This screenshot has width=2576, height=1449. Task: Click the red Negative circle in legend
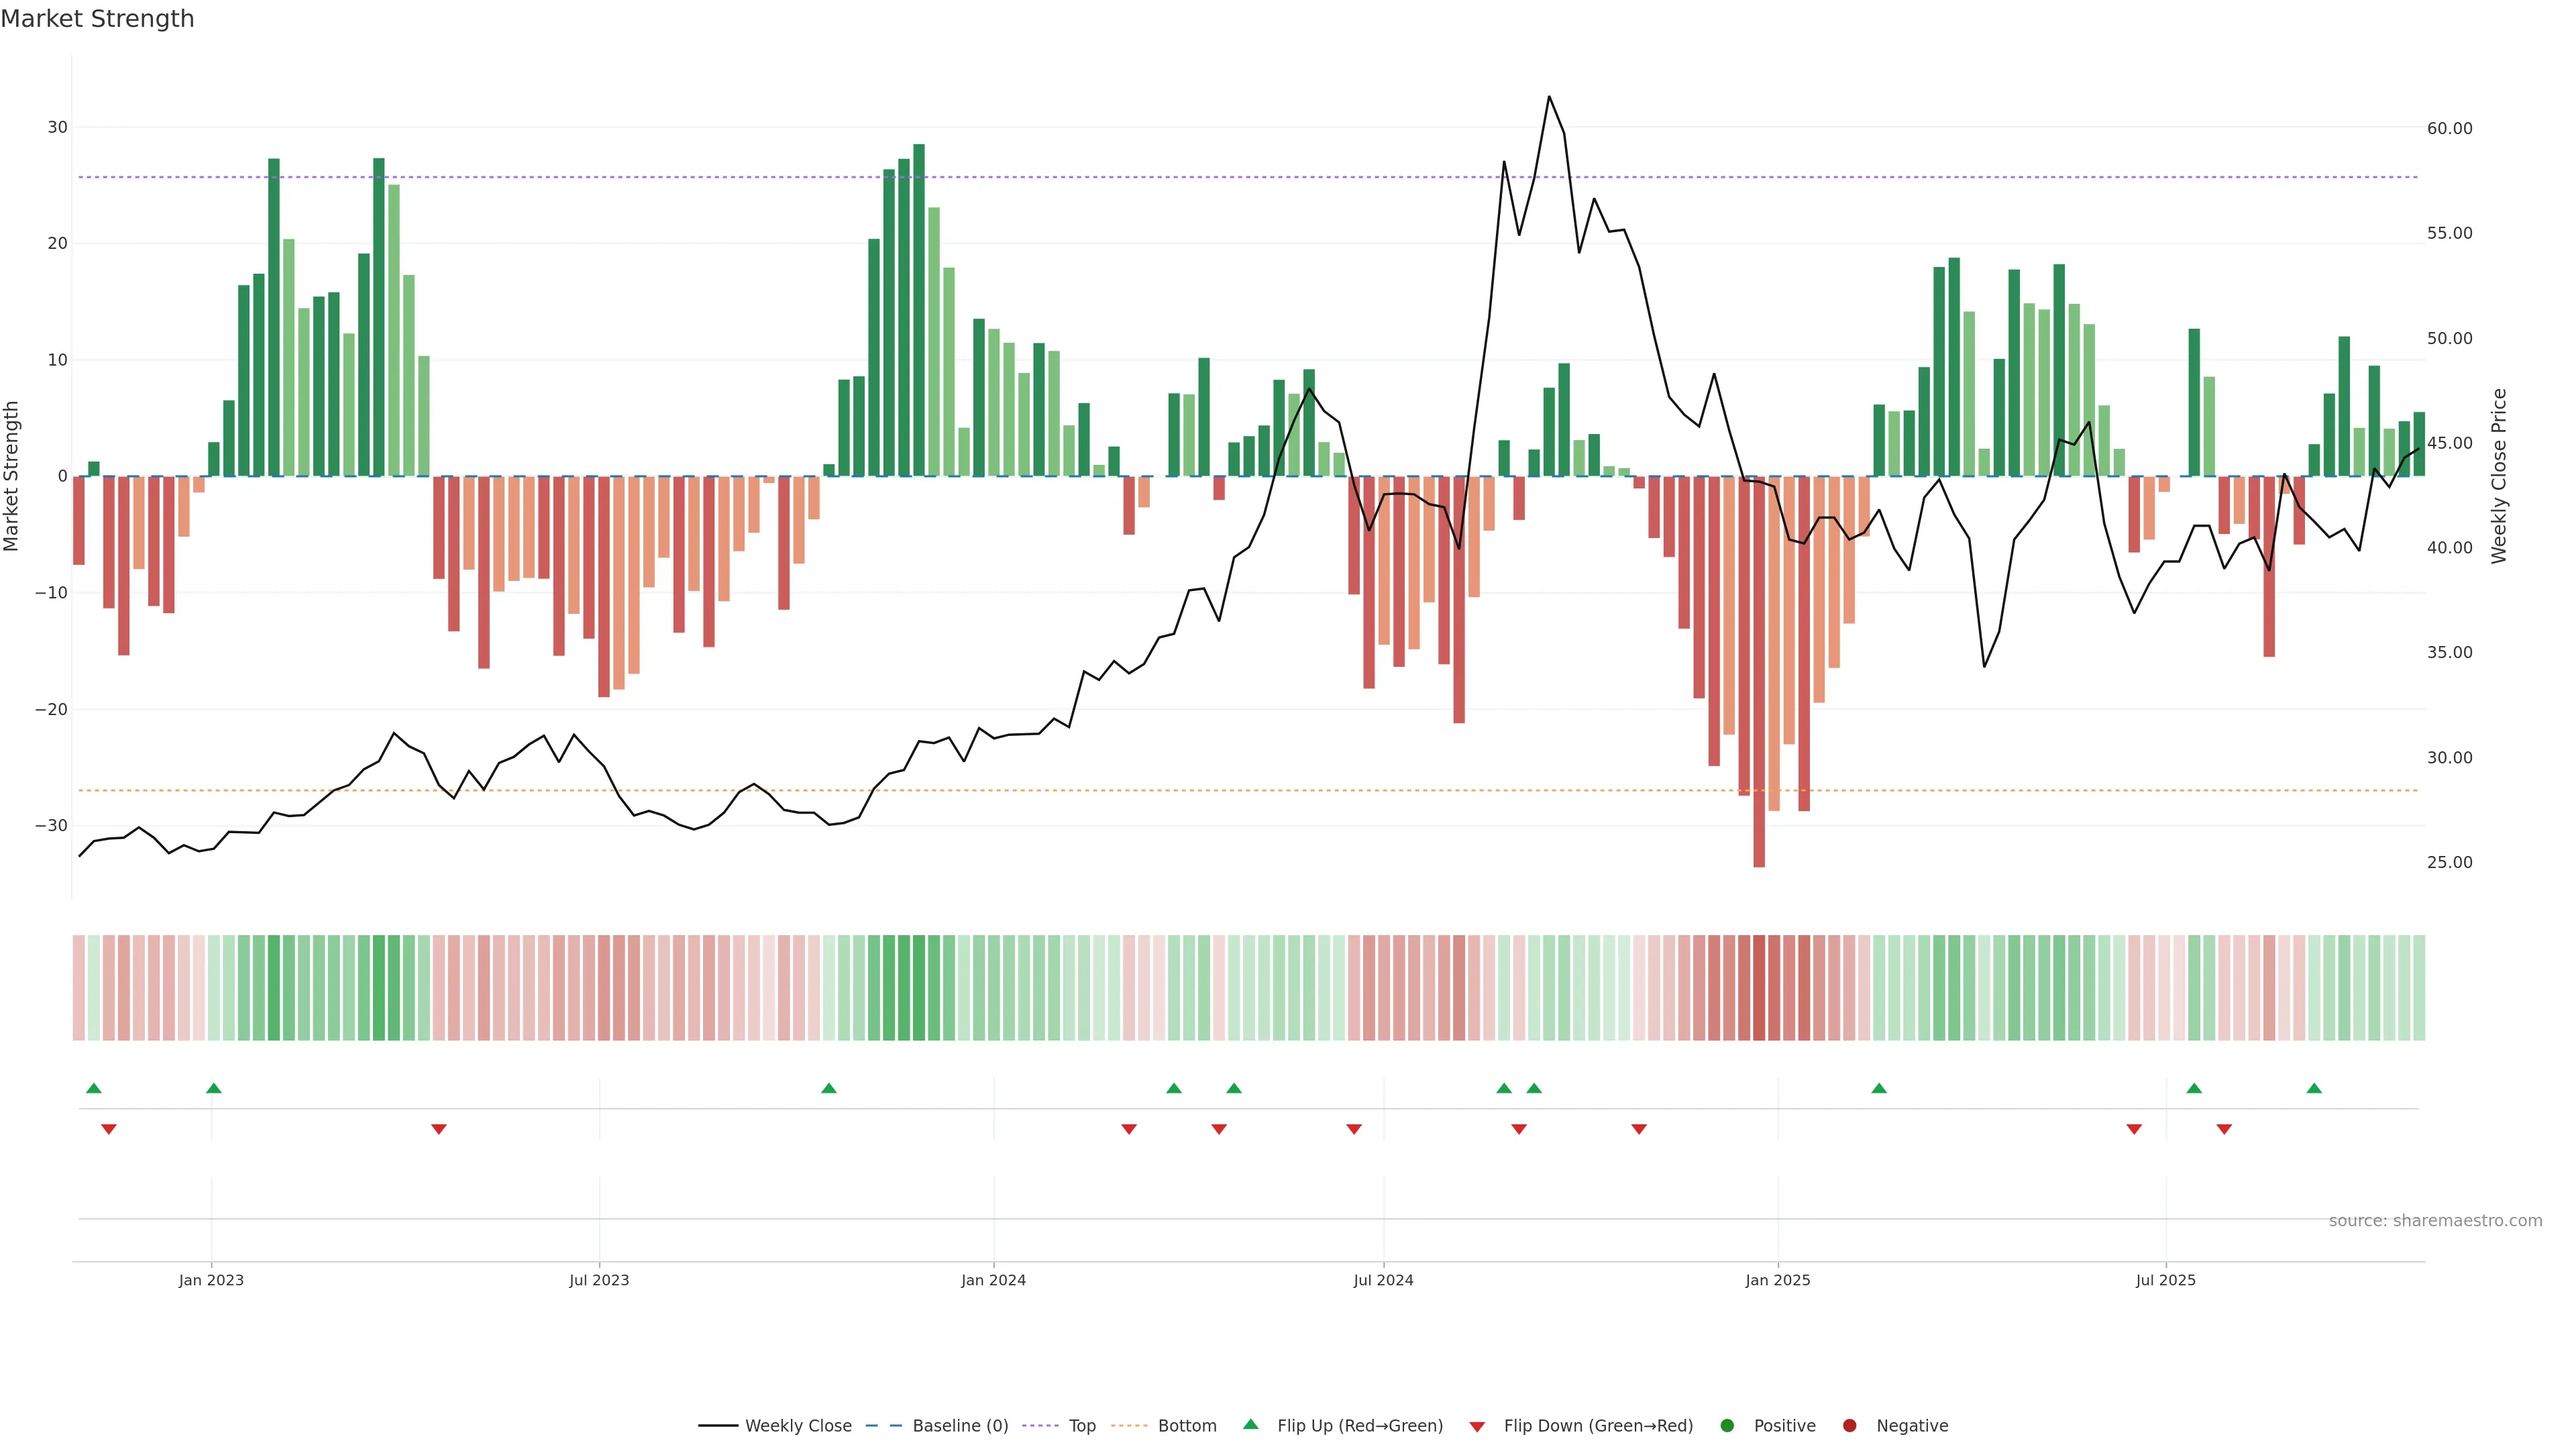click(1849, 1425)
